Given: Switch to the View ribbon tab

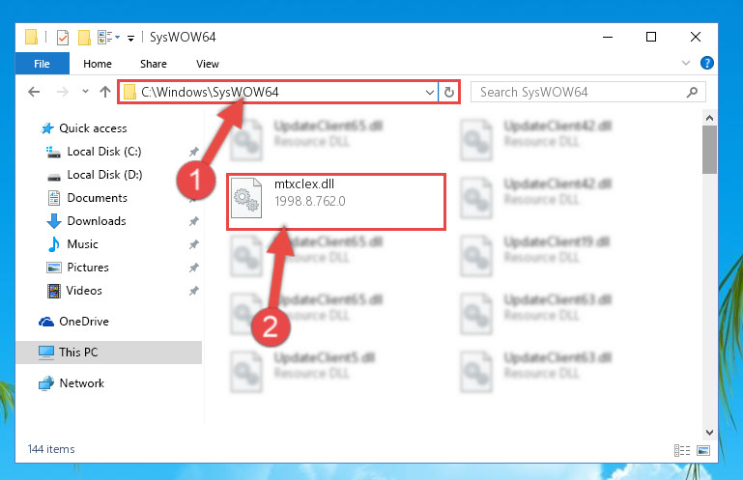Looking at the screenshot, I should coord(207,64).
